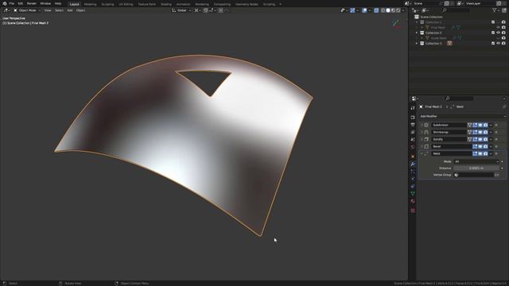
Task: Switch to solid viewport shading
Action: 388,10
